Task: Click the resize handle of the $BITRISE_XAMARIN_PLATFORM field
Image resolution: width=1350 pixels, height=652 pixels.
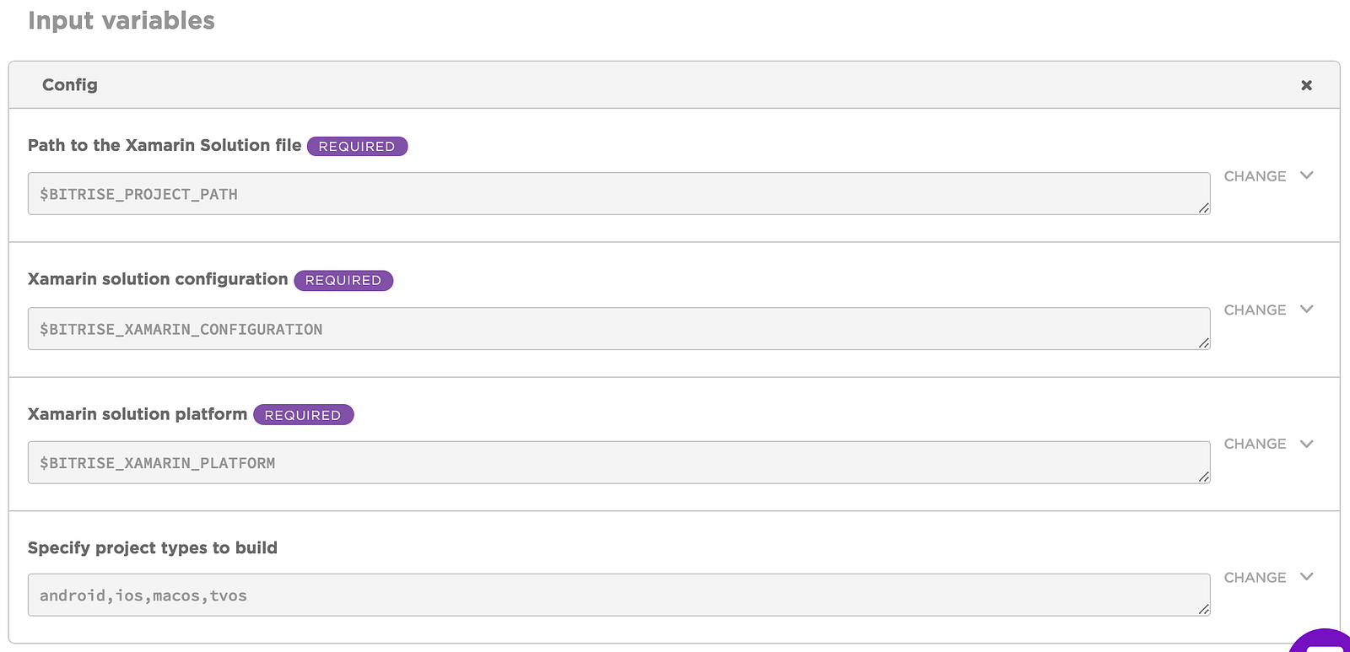Action: [x=1203, y=477]
